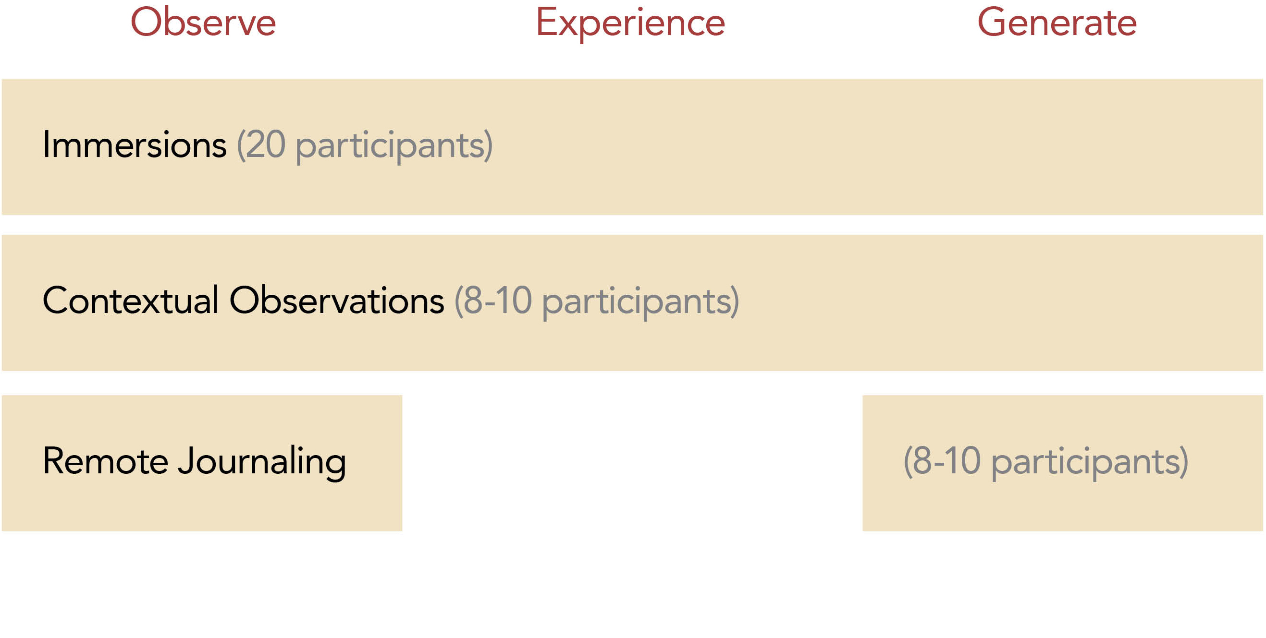This screenshot has width=1266, height=638.
Task: Click the word "Journaling" in bottom box
Action: point(261,461)
